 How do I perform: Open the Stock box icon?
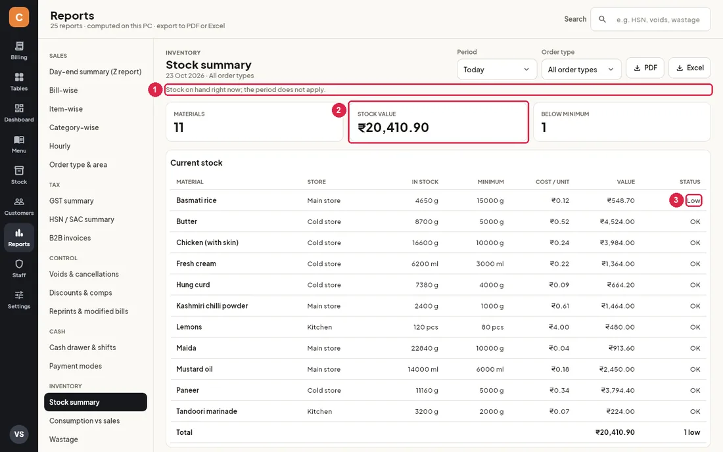click(19, 170)
